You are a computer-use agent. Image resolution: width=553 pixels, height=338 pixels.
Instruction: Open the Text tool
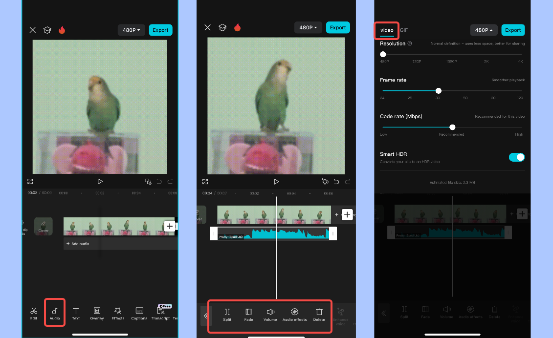76,313
